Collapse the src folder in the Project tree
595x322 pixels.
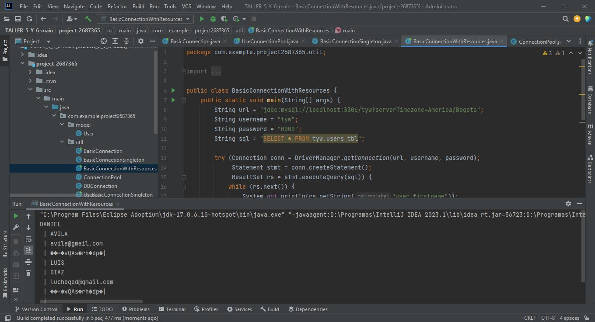(x=31, y=90)
